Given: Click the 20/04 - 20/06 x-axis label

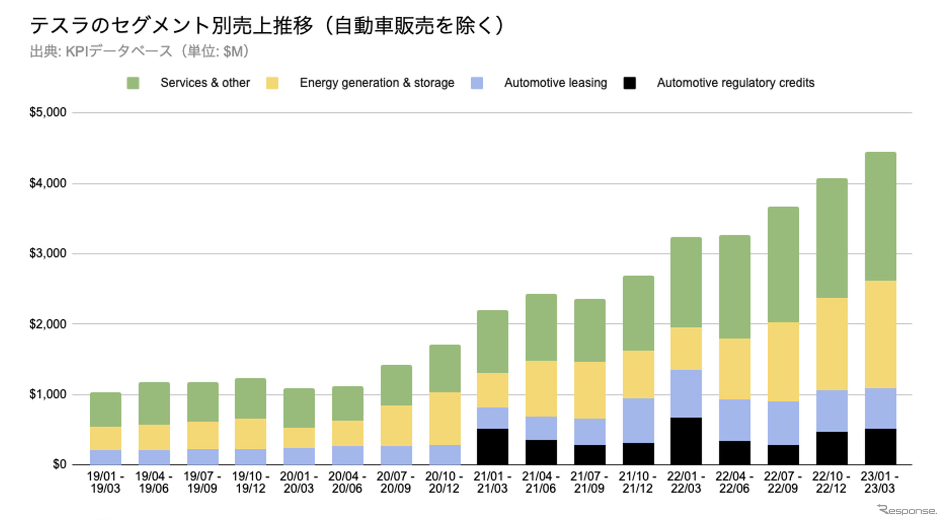Looking at the screenshot, I should pos(347,483).
